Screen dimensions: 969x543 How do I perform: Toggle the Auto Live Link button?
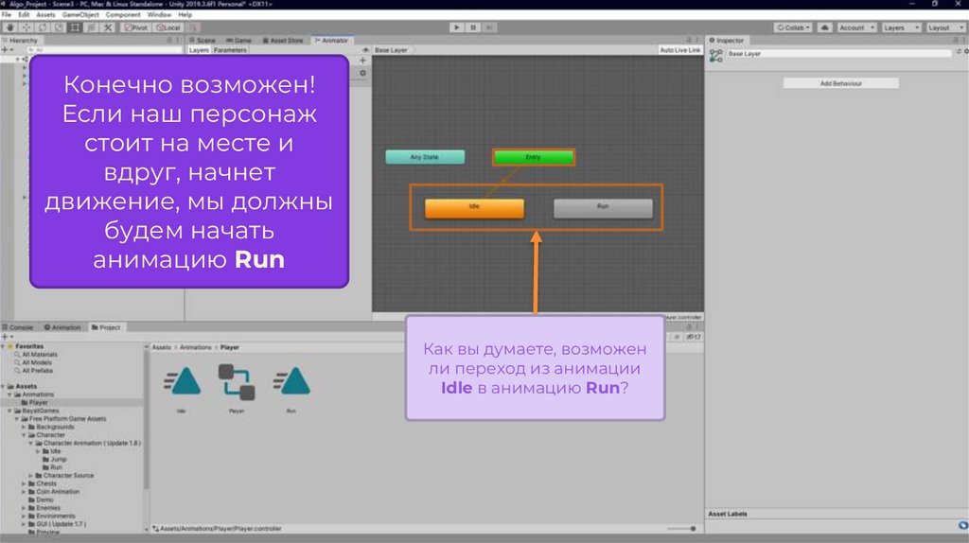(679, 50)
